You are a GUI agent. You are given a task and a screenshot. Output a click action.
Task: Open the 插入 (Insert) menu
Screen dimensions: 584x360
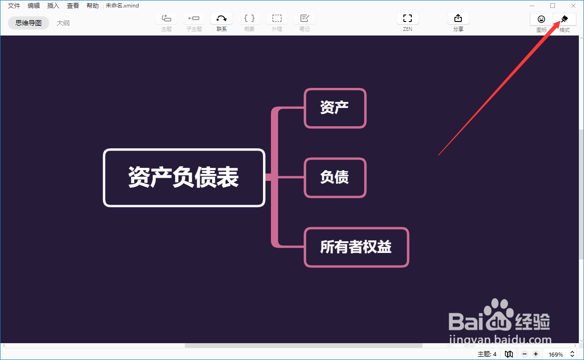click(53, 5)
